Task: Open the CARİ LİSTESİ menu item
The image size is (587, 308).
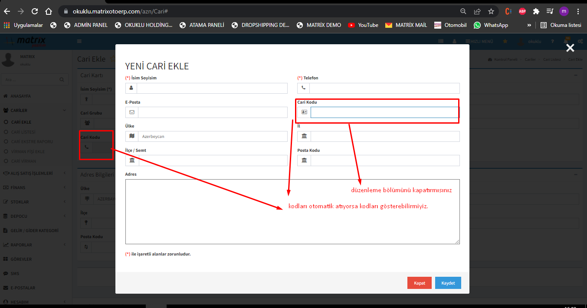Action: pyautogui.click(x=23, y=132)
